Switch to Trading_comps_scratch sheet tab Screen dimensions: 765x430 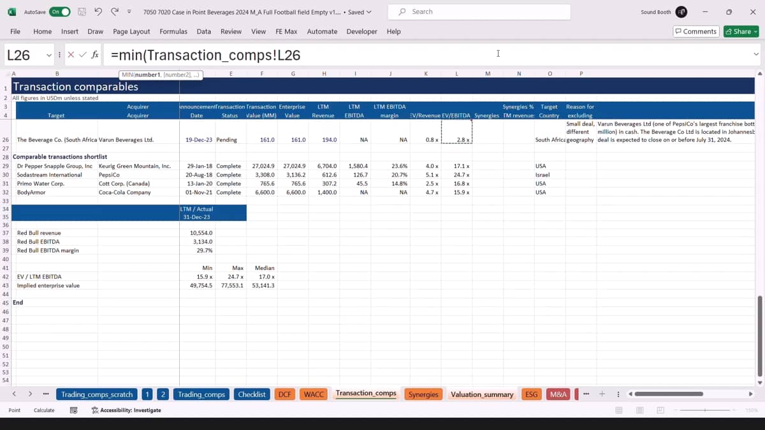tap(97, 394)
